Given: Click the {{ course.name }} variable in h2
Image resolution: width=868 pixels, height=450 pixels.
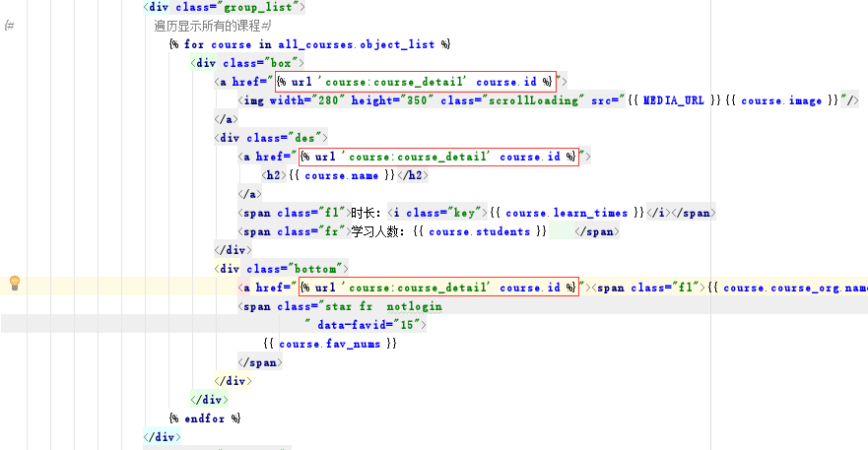Looking at the screenshot, I should (342, 175).
